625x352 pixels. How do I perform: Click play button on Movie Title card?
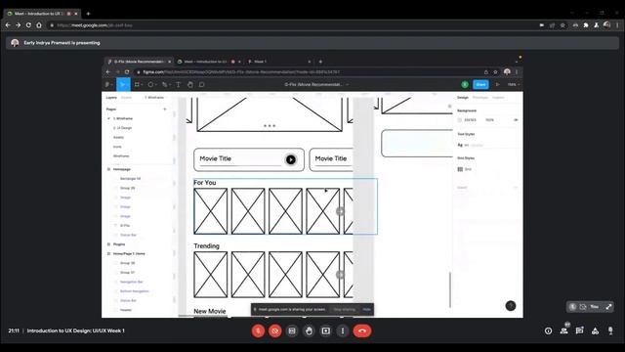(291, 159)
